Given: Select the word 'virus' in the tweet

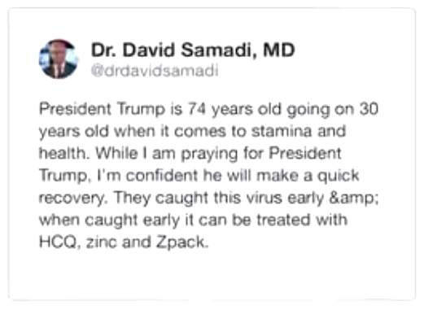Looking at the screenshot, I should coord(264,198).
